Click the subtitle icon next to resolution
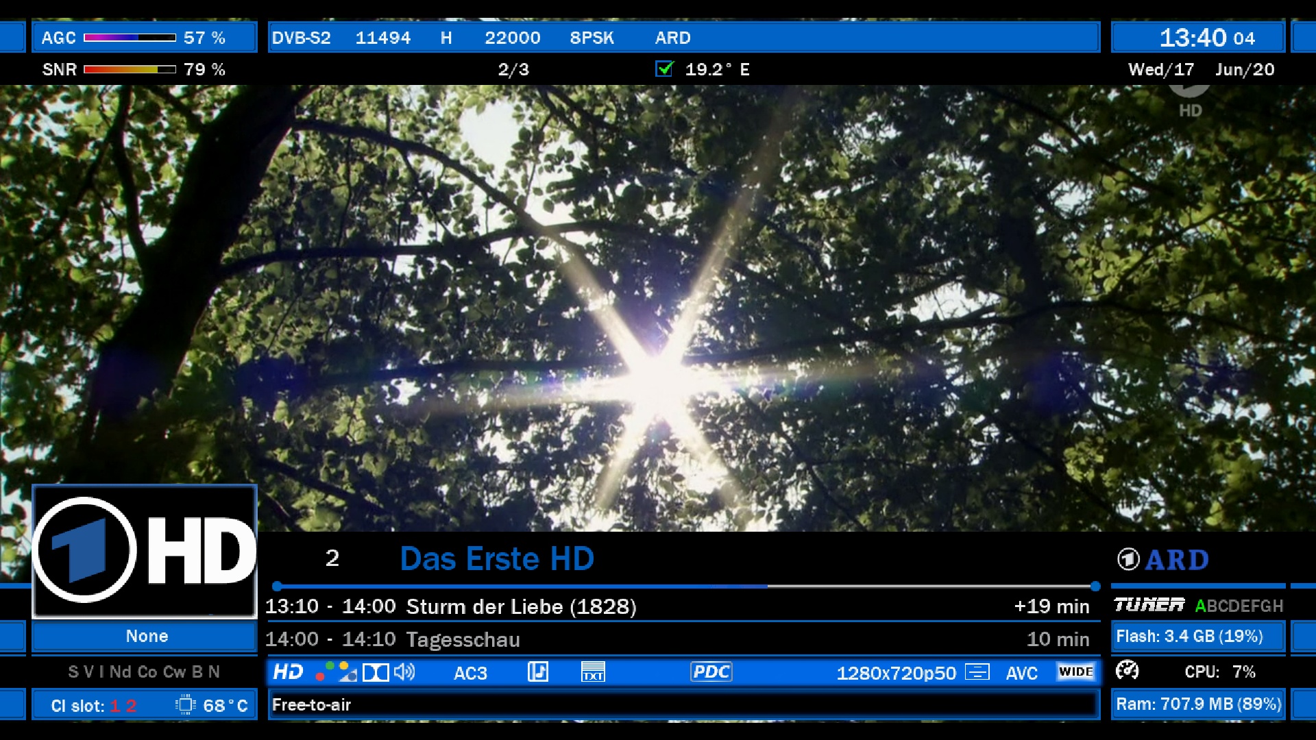1316x740 pixels. (x=977, y=672)
